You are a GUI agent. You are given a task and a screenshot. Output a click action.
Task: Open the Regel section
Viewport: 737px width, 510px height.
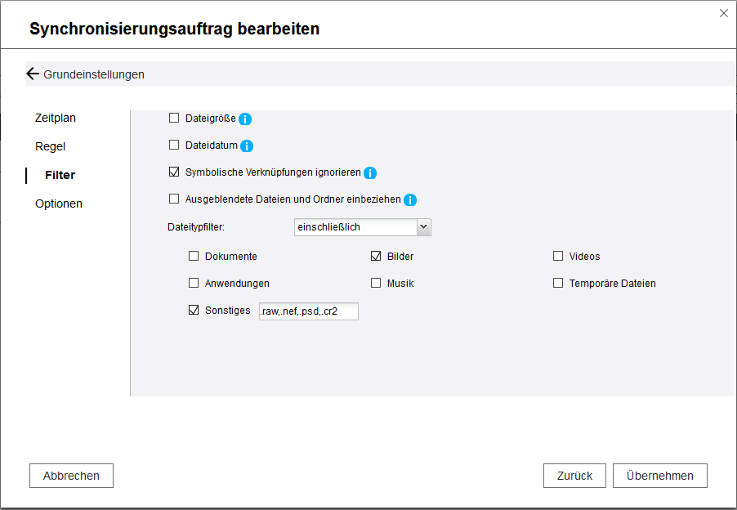50,146
